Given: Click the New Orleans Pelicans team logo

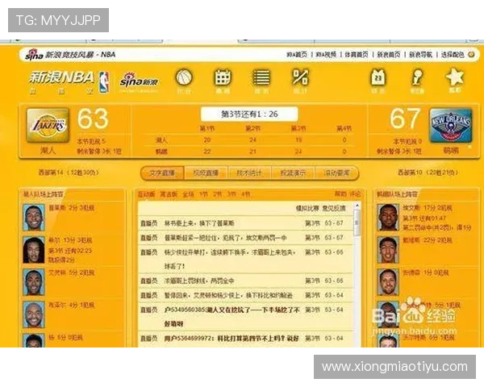Looking at the screenshot, I should click(x=449, y=125).
